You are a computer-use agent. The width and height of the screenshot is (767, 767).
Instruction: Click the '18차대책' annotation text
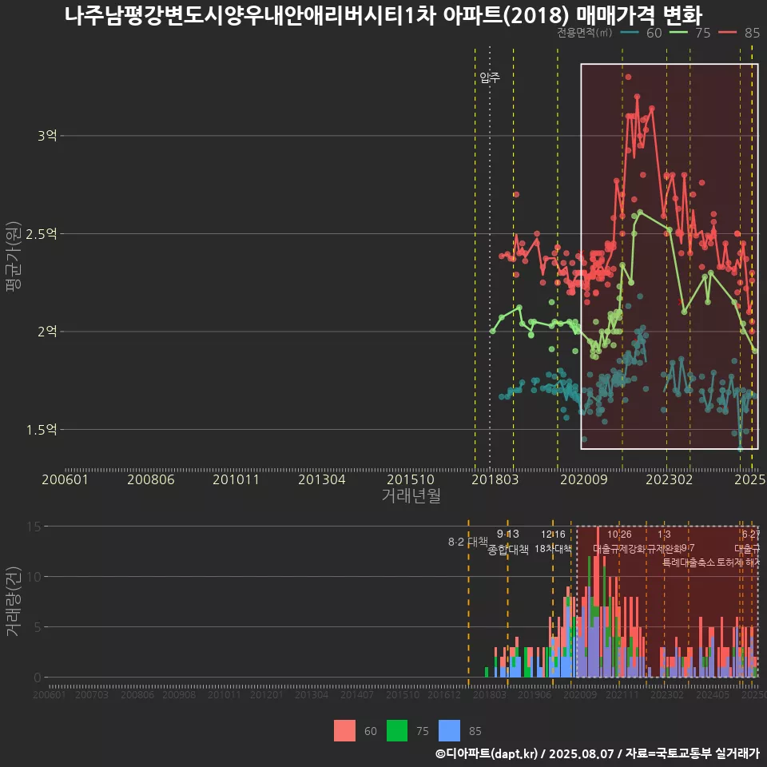[x=553, y=549]
